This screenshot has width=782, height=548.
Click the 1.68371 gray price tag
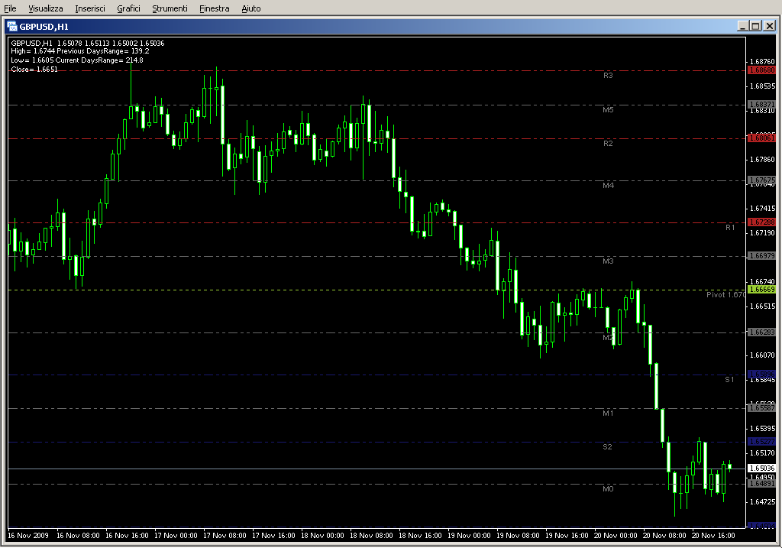[x=761, y=104]
